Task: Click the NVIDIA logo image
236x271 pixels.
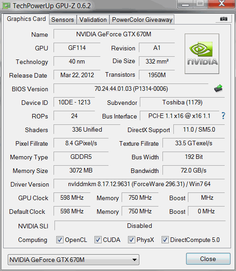Action: [202, 54]
